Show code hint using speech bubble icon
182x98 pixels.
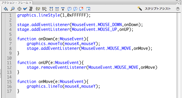point(38,9)
